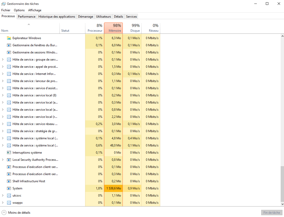Expand the wsappx process group
The width and height of the screenshot is (284, 217).
pyautogui.click(x=3, y=202)
